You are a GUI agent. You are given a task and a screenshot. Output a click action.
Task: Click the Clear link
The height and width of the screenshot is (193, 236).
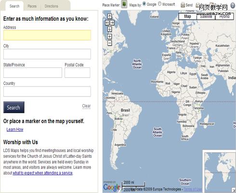pos(86,106)
